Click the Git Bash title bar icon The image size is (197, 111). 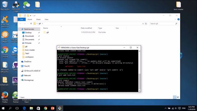pos(59,47)
